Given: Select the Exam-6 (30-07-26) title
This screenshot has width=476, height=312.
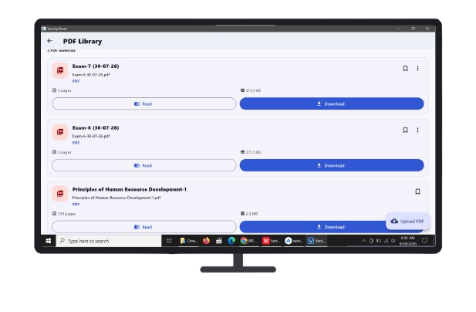Looking at the screenshot, I should pos(96,128).
